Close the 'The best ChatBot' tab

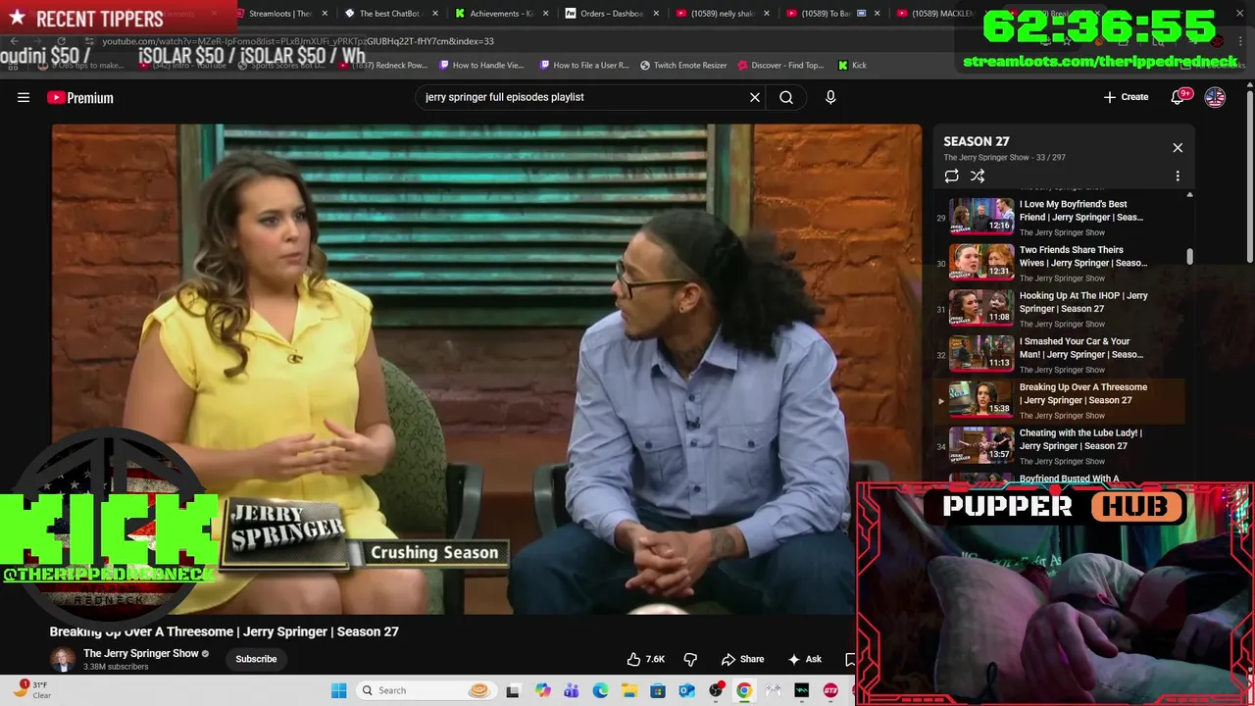click(435, 14)
